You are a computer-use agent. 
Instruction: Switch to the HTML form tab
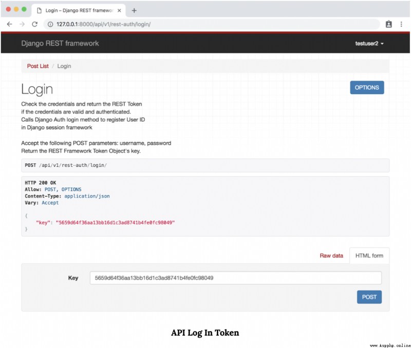coord(369,256)
